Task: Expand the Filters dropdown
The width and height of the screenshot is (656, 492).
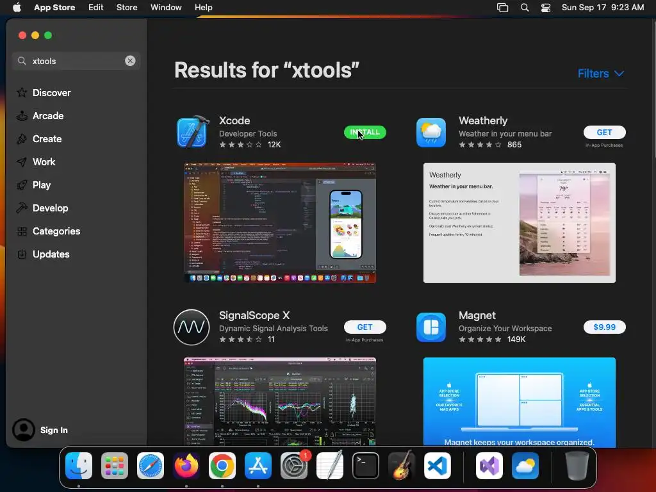Action: click(601, 74)
